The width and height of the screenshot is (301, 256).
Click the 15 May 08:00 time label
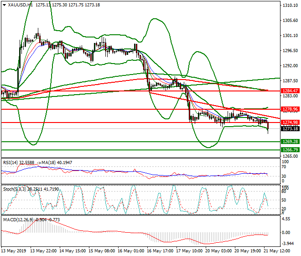point(102,251)
